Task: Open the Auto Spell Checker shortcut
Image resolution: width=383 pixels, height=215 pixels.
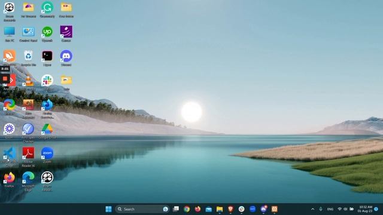Action: click(x=28, y=133)
